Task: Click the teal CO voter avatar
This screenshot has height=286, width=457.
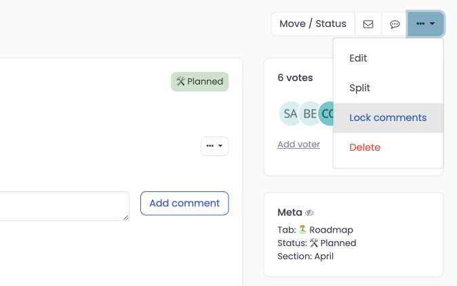Action: click(326, 114)
